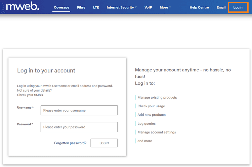Click the highlighted Login link in header
The height and width of the screenshot is (167, 252).
tap(238, 7)
